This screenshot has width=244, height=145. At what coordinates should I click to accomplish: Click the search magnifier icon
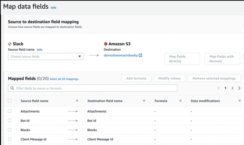click(12, 88)
